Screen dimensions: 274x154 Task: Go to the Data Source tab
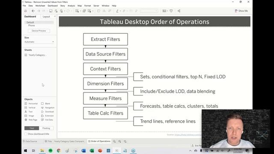tap(30, 141)
